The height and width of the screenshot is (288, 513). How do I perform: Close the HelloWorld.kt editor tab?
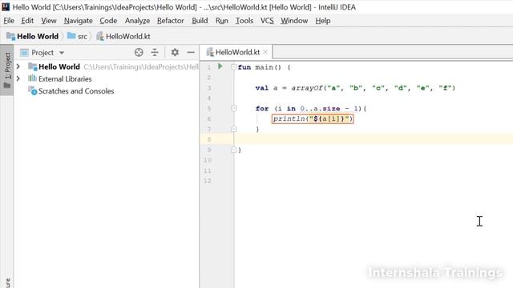coord(265,52)
